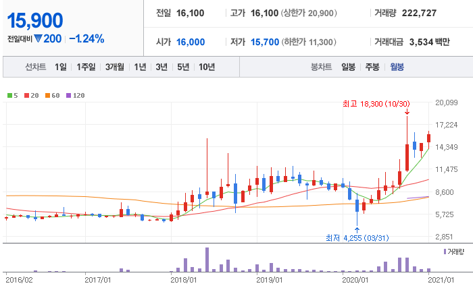Click the current price 15,900
Image resolution: width=473 pixels, height=292 pixels.
(35, 20)
